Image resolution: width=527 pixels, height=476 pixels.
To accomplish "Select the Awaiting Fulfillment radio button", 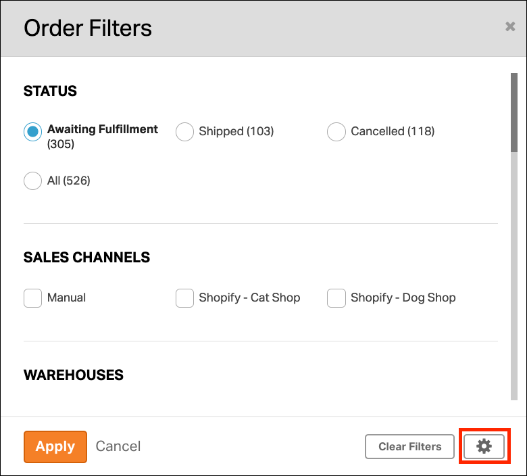I will [x=32, y=132].
